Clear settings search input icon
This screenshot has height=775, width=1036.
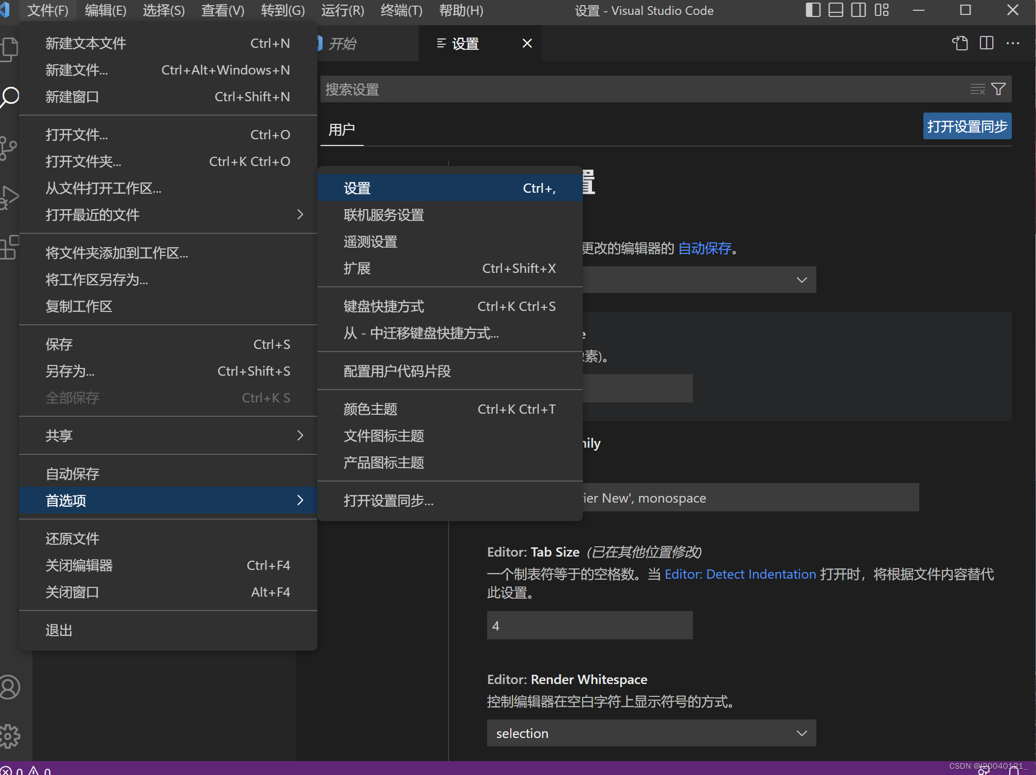[x=977, y=89]
